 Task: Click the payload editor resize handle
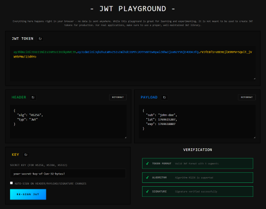(254, 137)
